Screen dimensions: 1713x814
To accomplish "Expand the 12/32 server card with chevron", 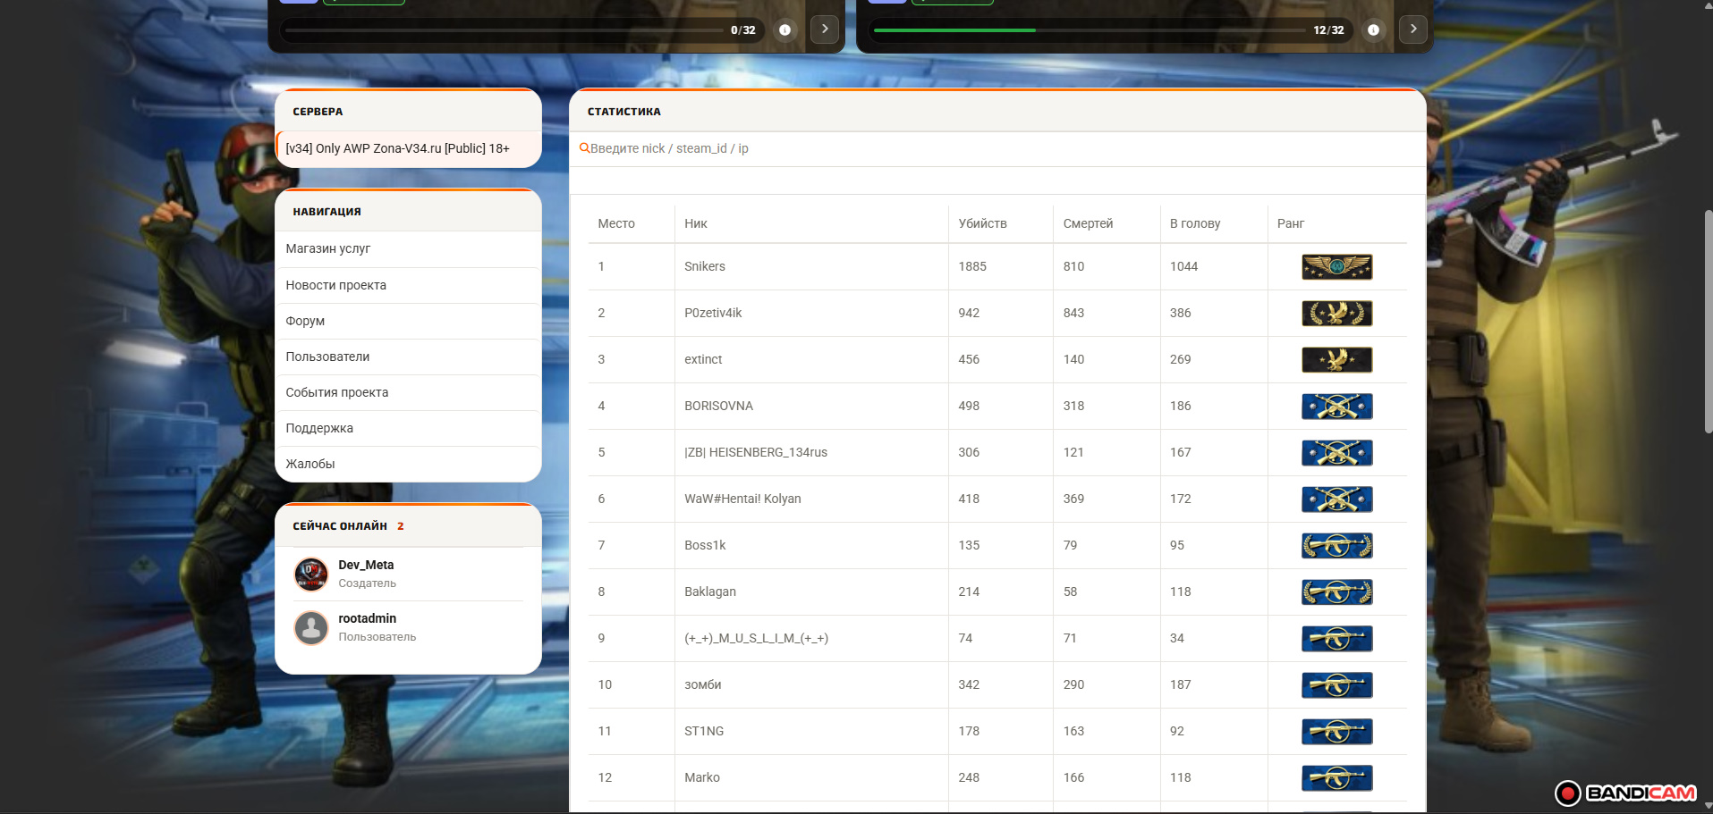I will coord(1413,29).
